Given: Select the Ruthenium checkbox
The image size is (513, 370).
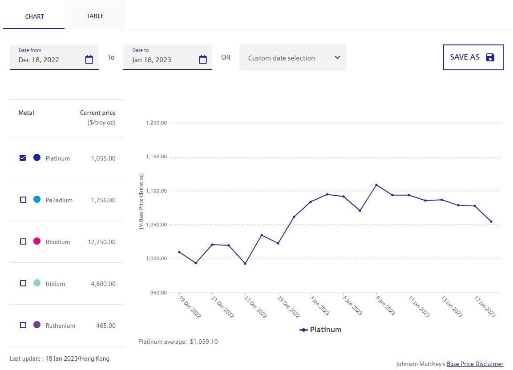Looking at the screenshot, I should [x=23, y=325].
